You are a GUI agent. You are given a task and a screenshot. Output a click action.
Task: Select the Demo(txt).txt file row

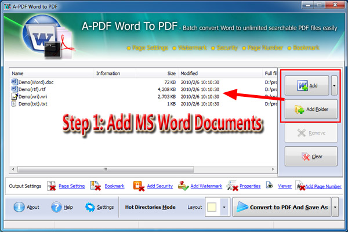143,104
